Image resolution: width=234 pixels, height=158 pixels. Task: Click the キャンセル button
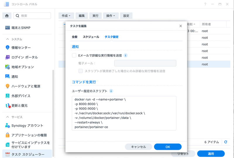(138, 147)
